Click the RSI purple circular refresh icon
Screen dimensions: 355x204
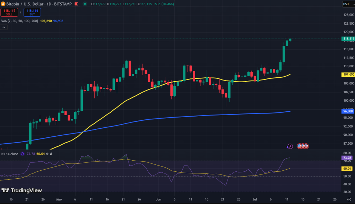(23, 154)
